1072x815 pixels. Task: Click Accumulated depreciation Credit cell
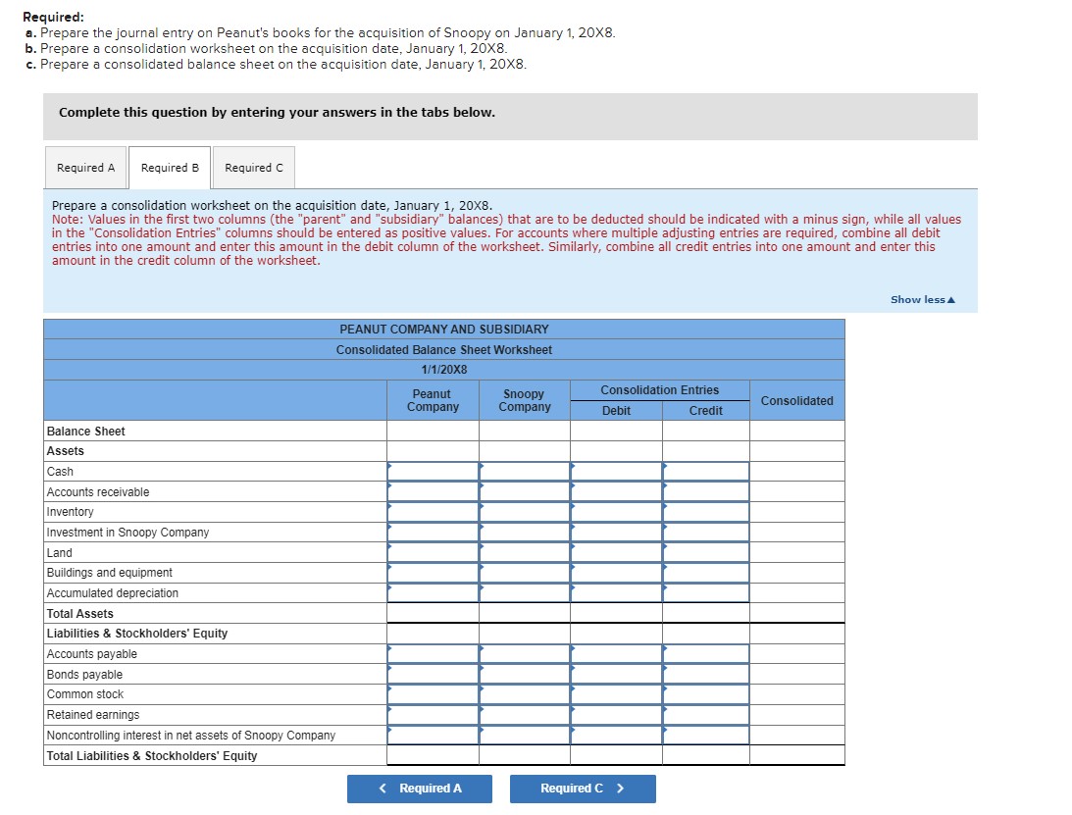pyautogui.click(x=705, y=592)
